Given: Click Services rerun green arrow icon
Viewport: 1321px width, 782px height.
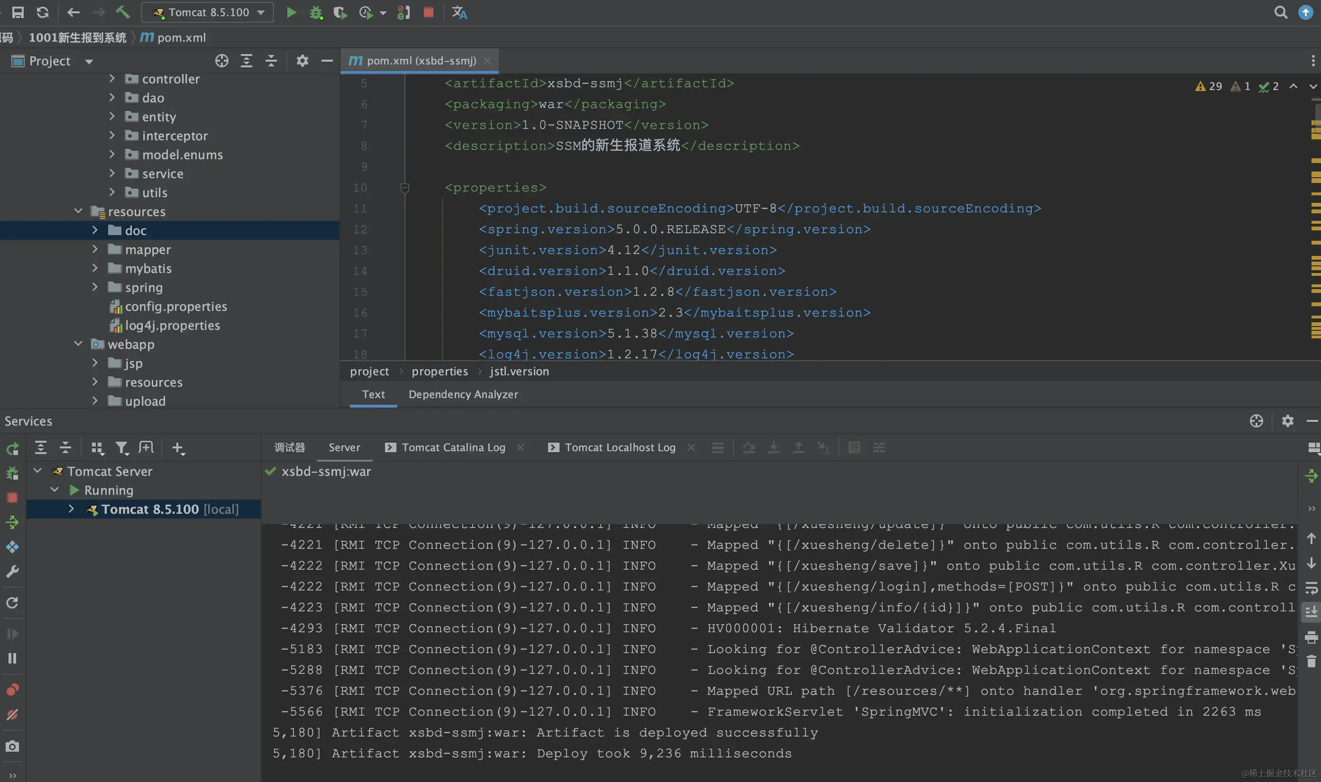Looking at the screenshot, I should (x=12, y=448).
